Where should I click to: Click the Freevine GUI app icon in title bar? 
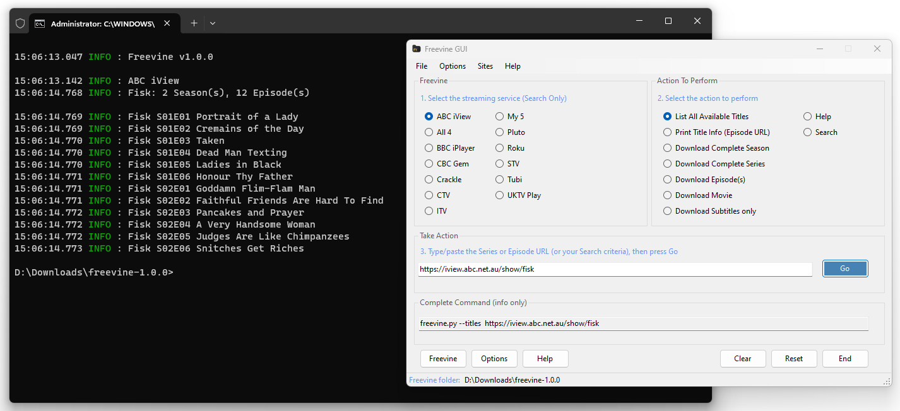(417, 49)
